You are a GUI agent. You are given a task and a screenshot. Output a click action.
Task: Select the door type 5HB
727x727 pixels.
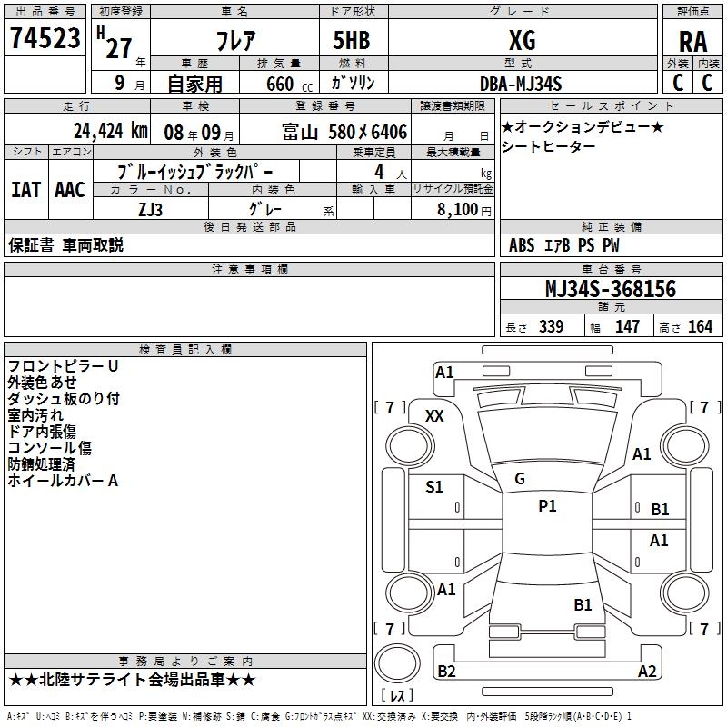(x=352, y=40)
